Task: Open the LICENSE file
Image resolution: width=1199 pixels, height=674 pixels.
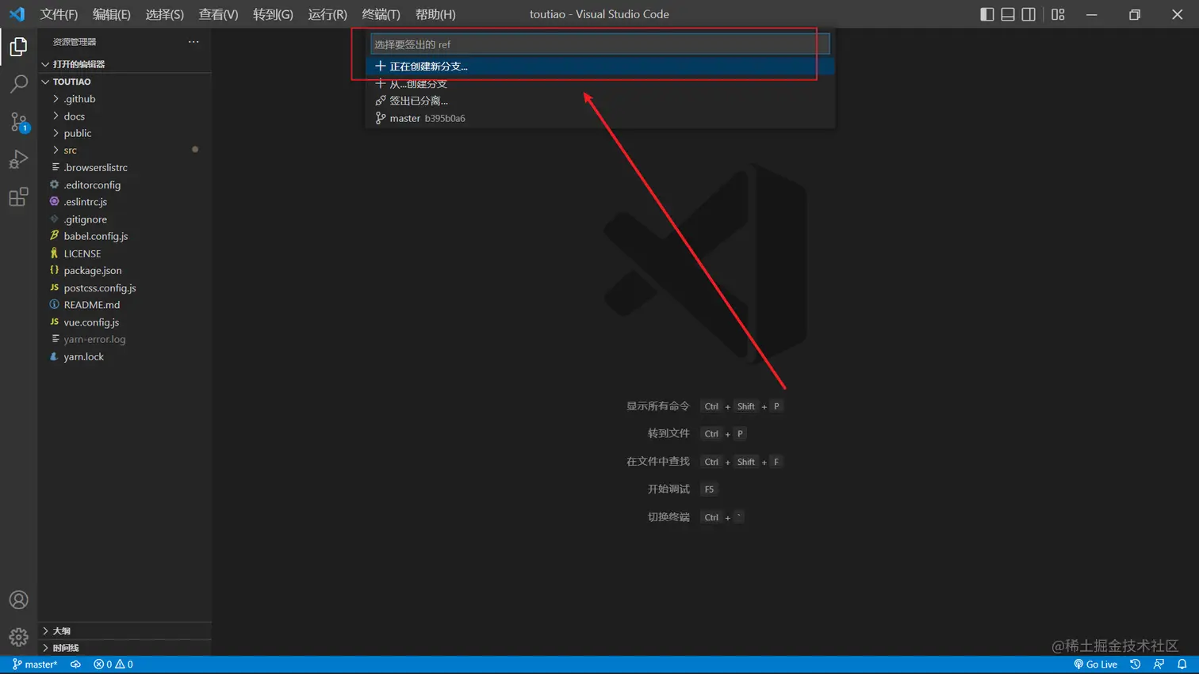Action: (x=124, y=253)
